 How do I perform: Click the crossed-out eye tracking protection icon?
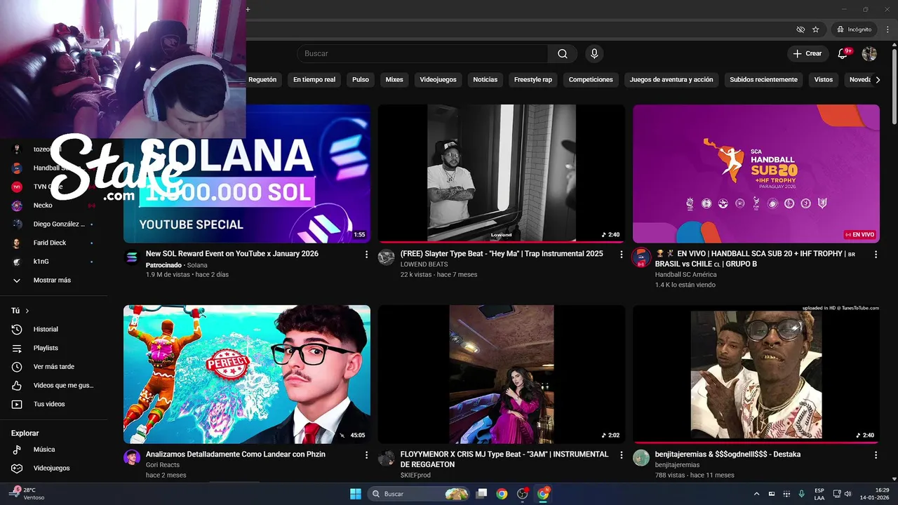click(800, 29)
